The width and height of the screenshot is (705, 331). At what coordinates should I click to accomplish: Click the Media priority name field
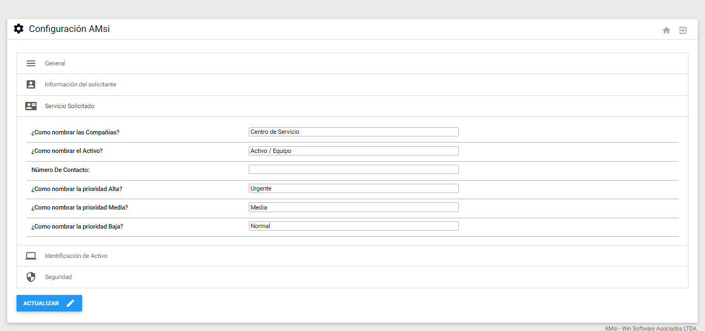point(354,207)
